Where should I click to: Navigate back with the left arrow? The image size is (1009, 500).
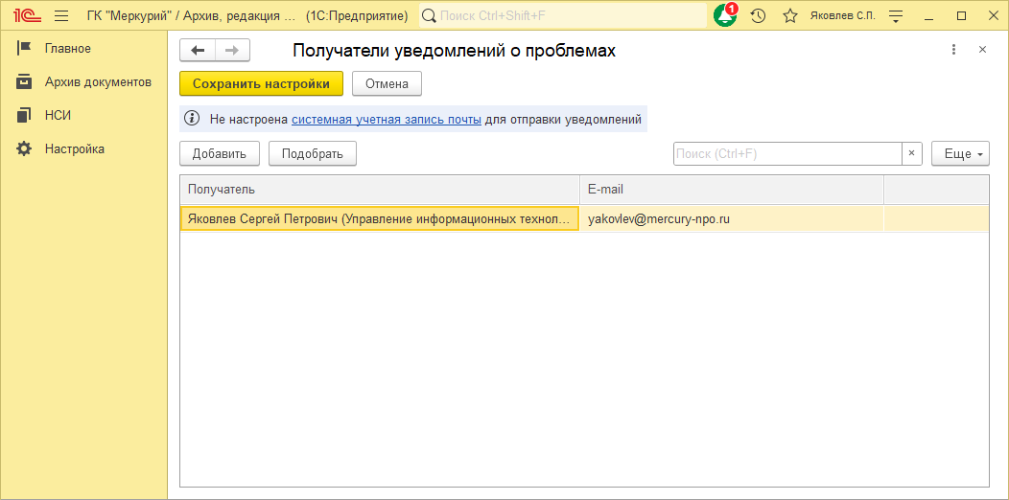click(198, 51)
